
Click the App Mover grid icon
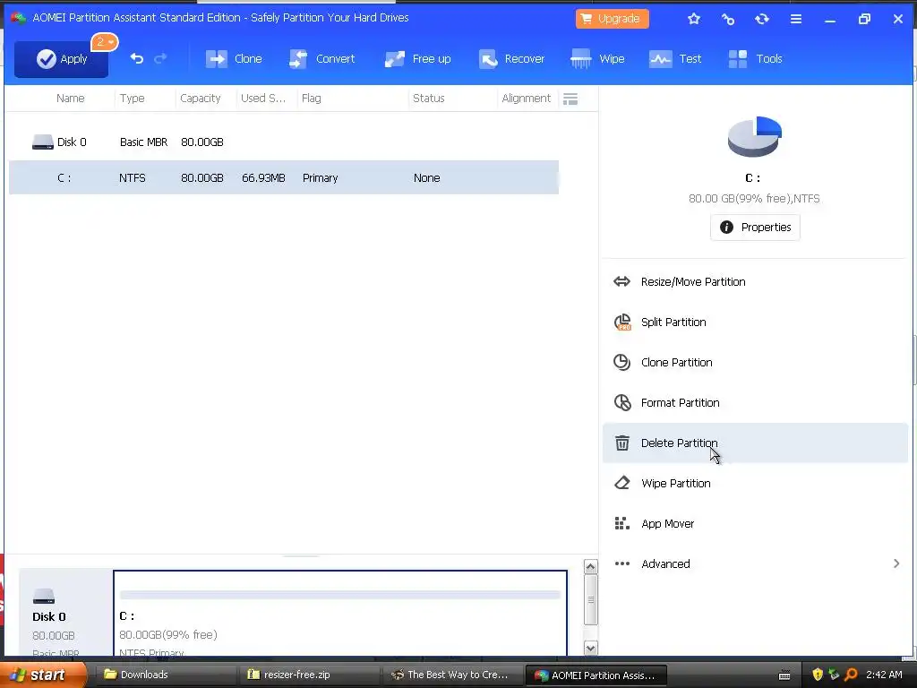coord(621,523)
